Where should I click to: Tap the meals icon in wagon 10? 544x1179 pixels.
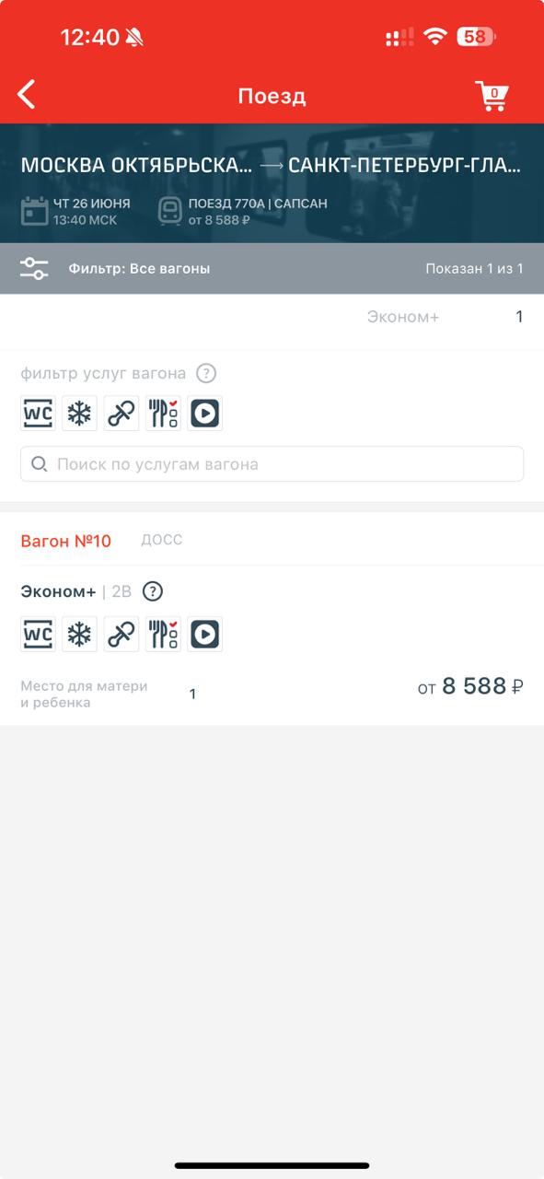pos(163,634)
